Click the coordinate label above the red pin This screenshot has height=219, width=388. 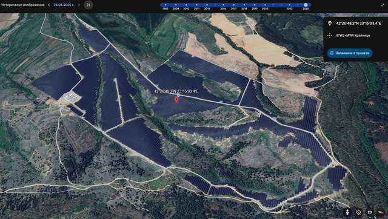click(176, 91)
